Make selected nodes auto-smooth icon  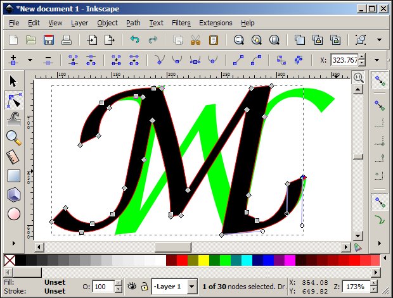[x=212, y=60]
